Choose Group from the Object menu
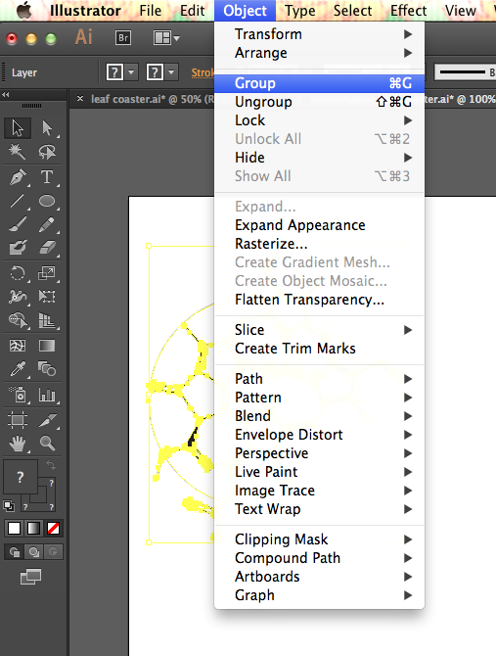Viewport: 496px width, 656px height. pyautogui.click(x=319, y=83)
